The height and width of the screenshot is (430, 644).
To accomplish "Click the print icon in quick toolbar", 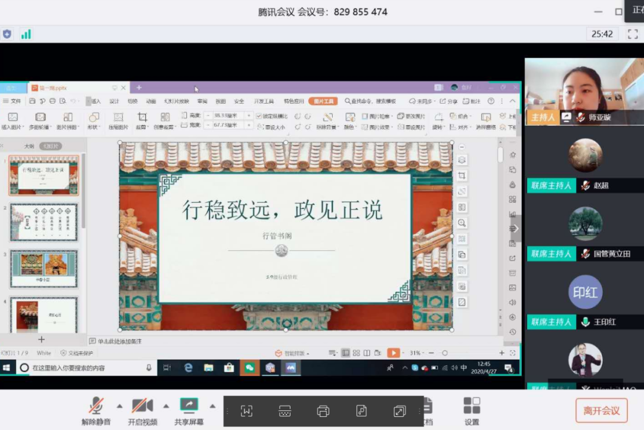I will pos(52,101).
